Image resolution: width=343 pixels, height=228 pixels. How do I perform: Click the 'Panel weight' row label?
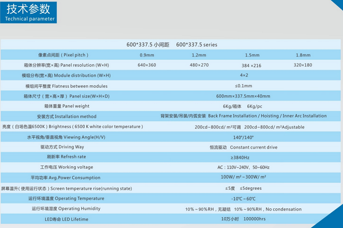pos(76,106)
